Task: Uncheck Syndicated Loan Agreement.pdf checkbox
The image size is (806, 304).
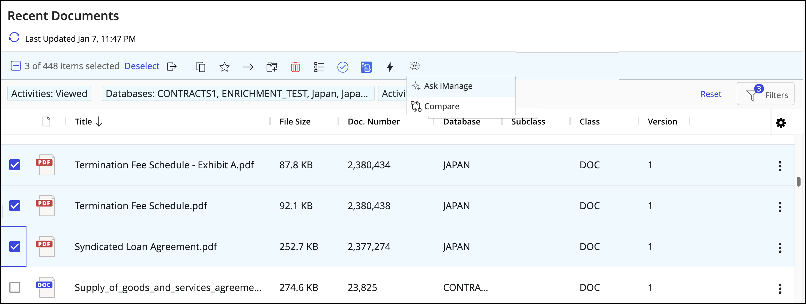Action: 15,246
